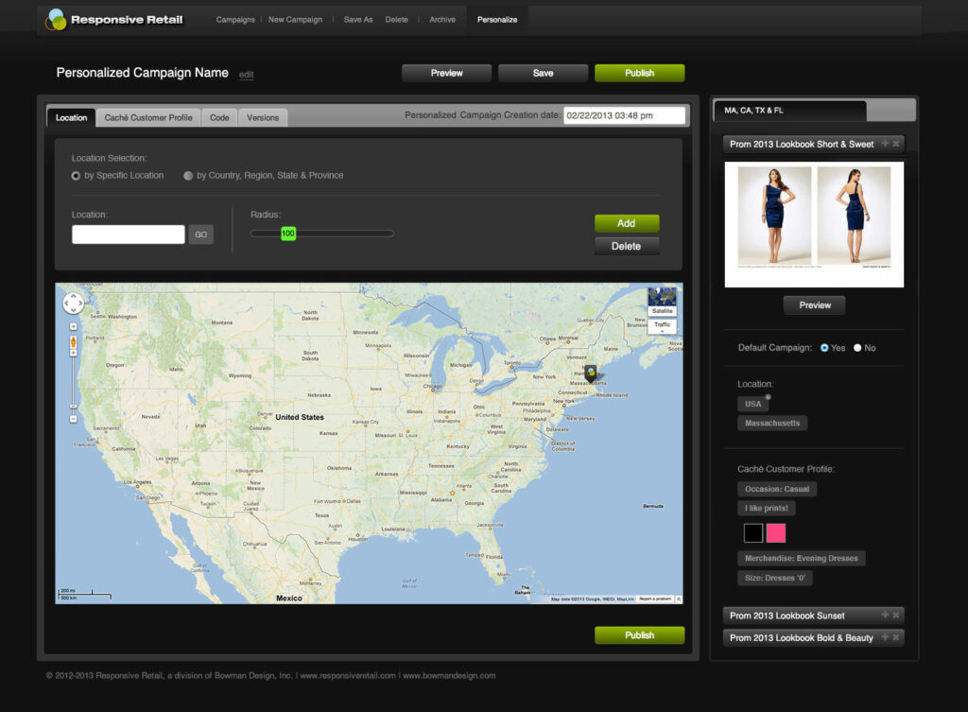Pan the map down with the arrow control
This screenshot has width=968, height=712.
coord(74,310)
